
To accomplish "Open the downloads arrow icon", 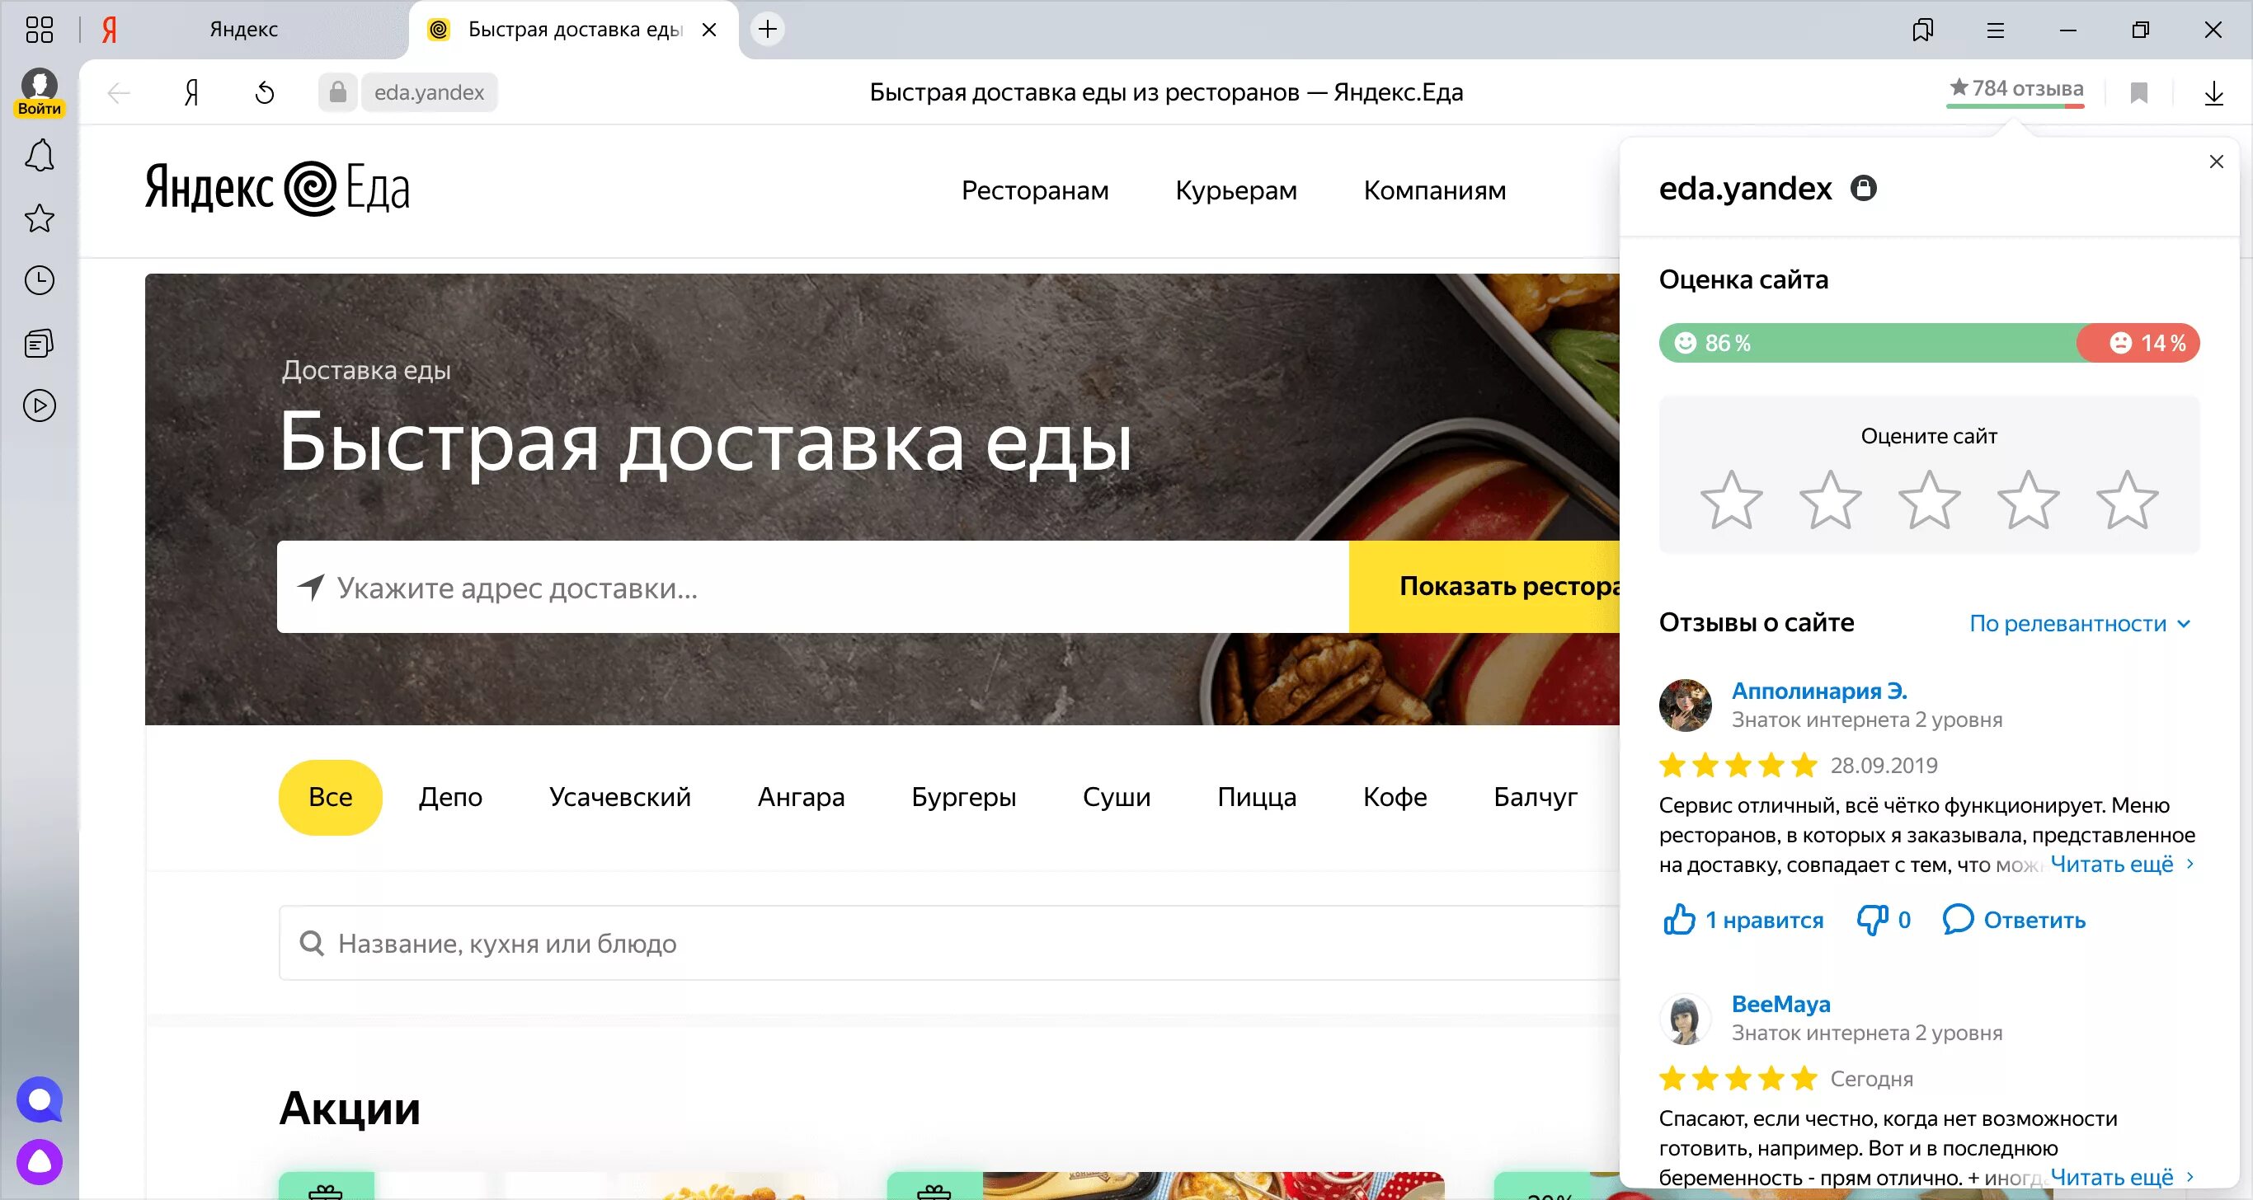I will (x=2213, y=92).
